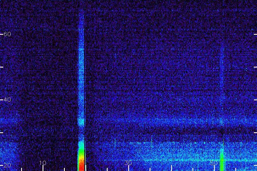Select the green signal burst near time 52

tap(222, 161)
